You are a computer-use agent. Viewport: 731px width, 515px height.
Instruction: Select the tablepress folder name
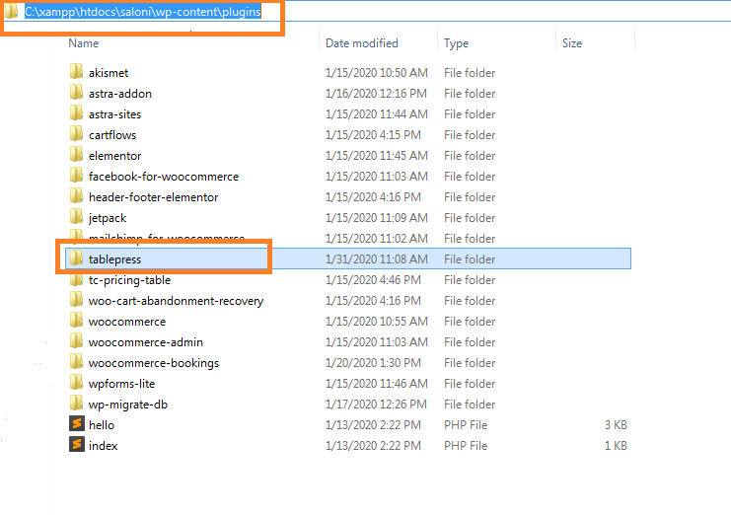pos(114,259)
